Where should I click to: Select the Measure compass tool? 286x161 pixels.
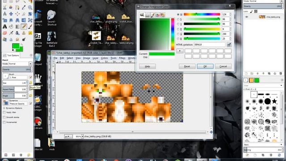pos(5,14)
